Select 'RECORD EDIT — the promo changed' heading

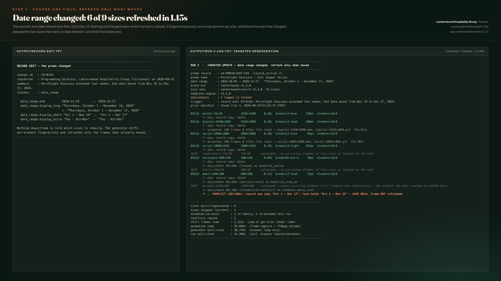tap(44, 66)
